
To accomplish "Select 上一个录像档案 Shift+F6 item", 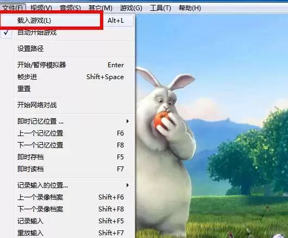I will tap(67, 197).
